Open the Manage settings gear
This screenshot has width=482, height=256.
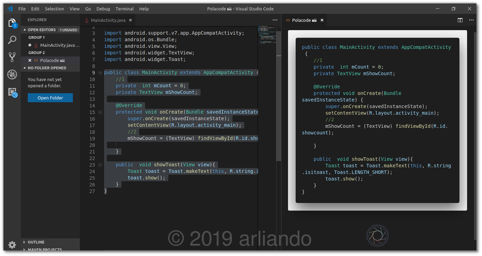(x=12, y=245)
